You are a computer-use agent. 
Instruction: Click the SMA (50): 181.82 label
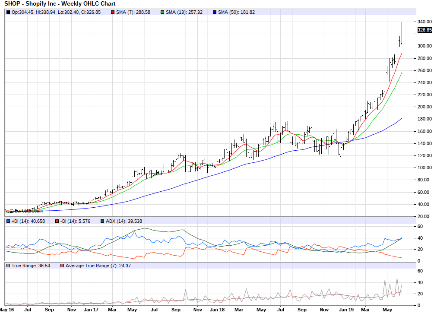coord(236,12)
